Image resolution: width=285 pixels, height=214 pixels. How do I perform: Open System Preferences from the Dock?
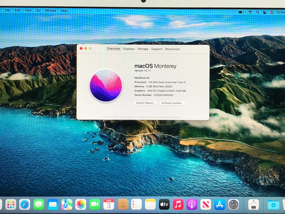(234, 204)
